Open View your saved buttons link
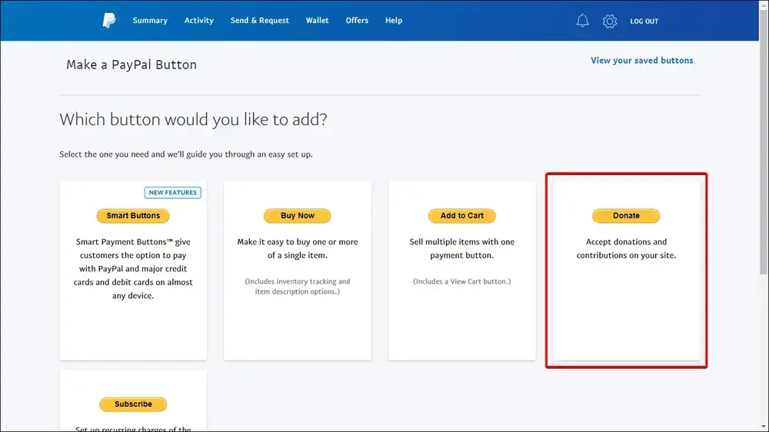The width and height of the screenshot is (769, 432). (x=641, y=60)
